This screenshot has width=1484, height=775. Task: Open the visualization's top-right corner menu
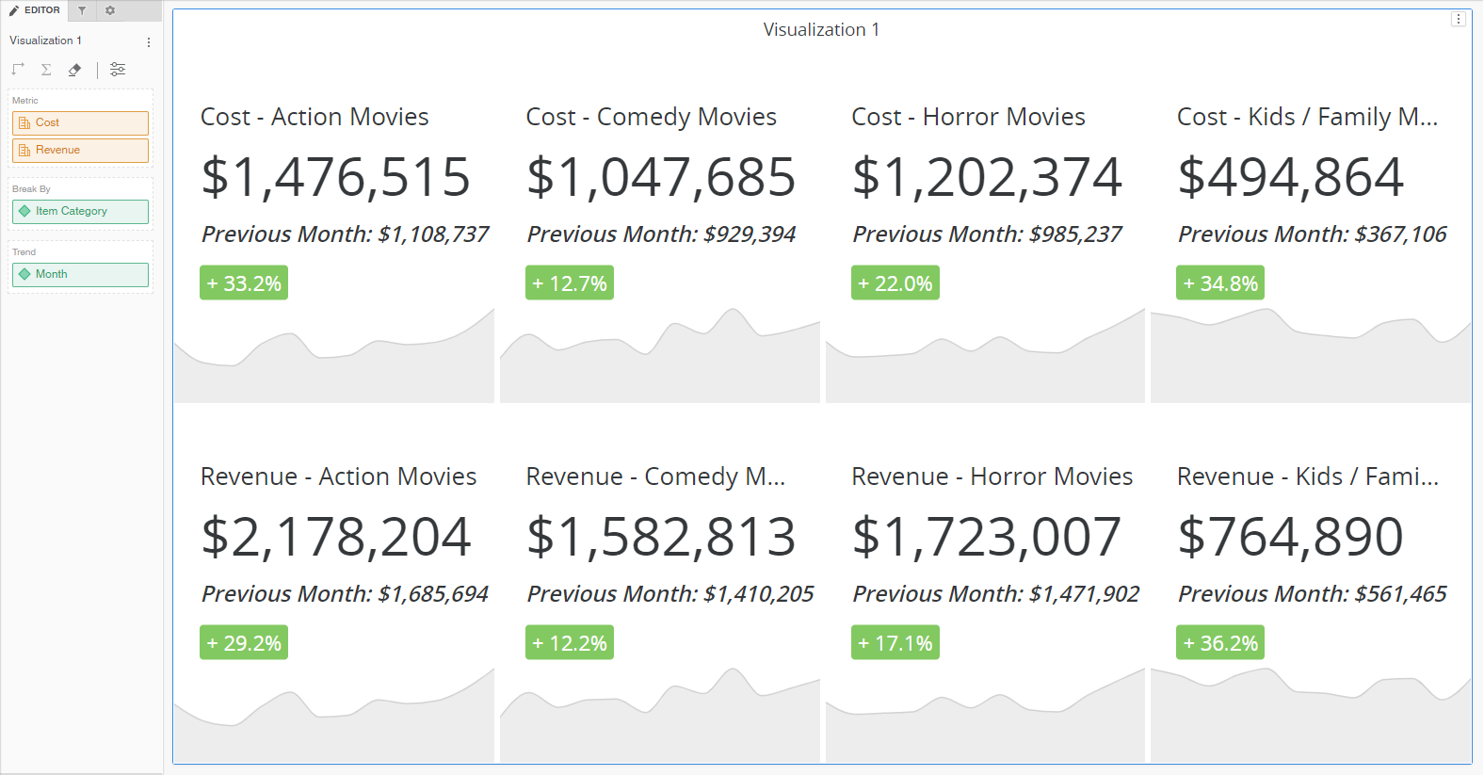(x=1458, y=19)
